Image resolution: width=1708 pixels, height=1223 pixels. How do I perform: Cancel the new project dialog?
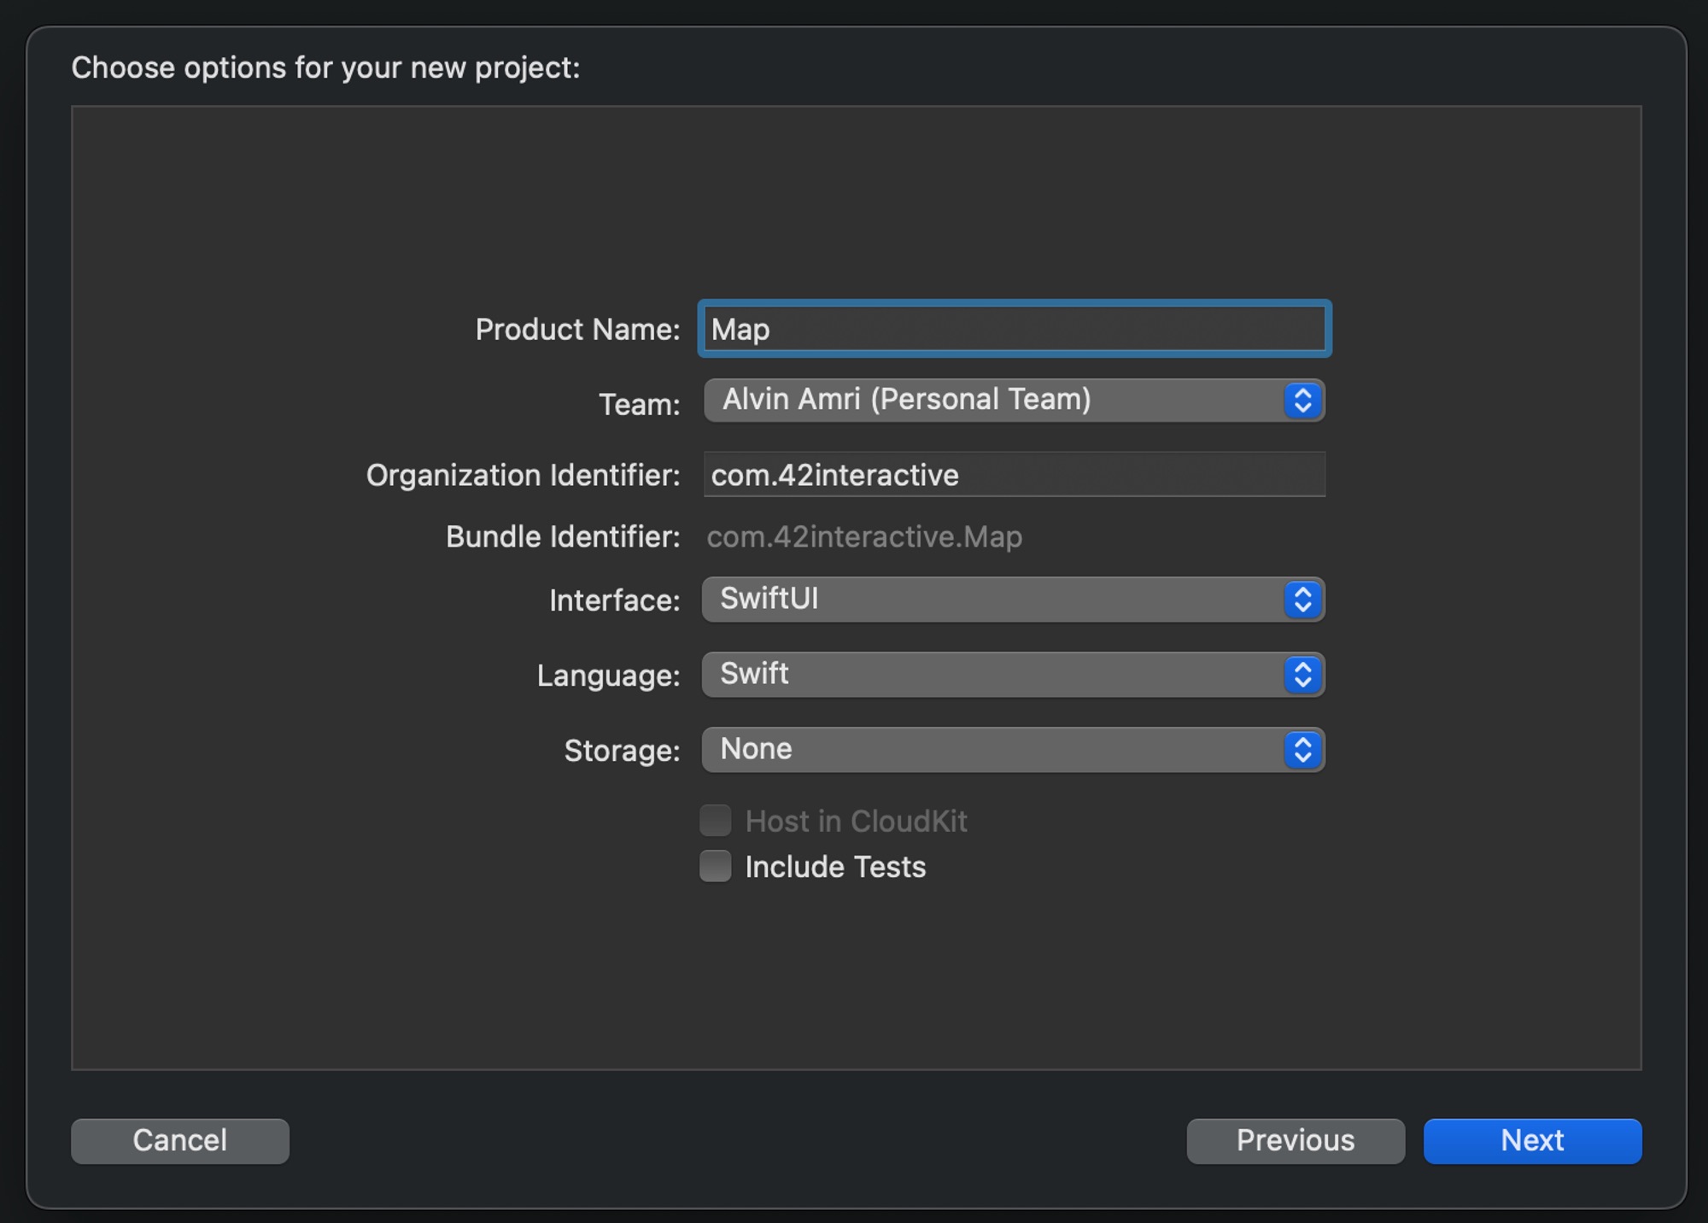(x=180, y=1141)
